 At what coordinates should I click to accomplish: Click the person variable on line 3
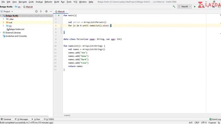[x=77, y=22]
